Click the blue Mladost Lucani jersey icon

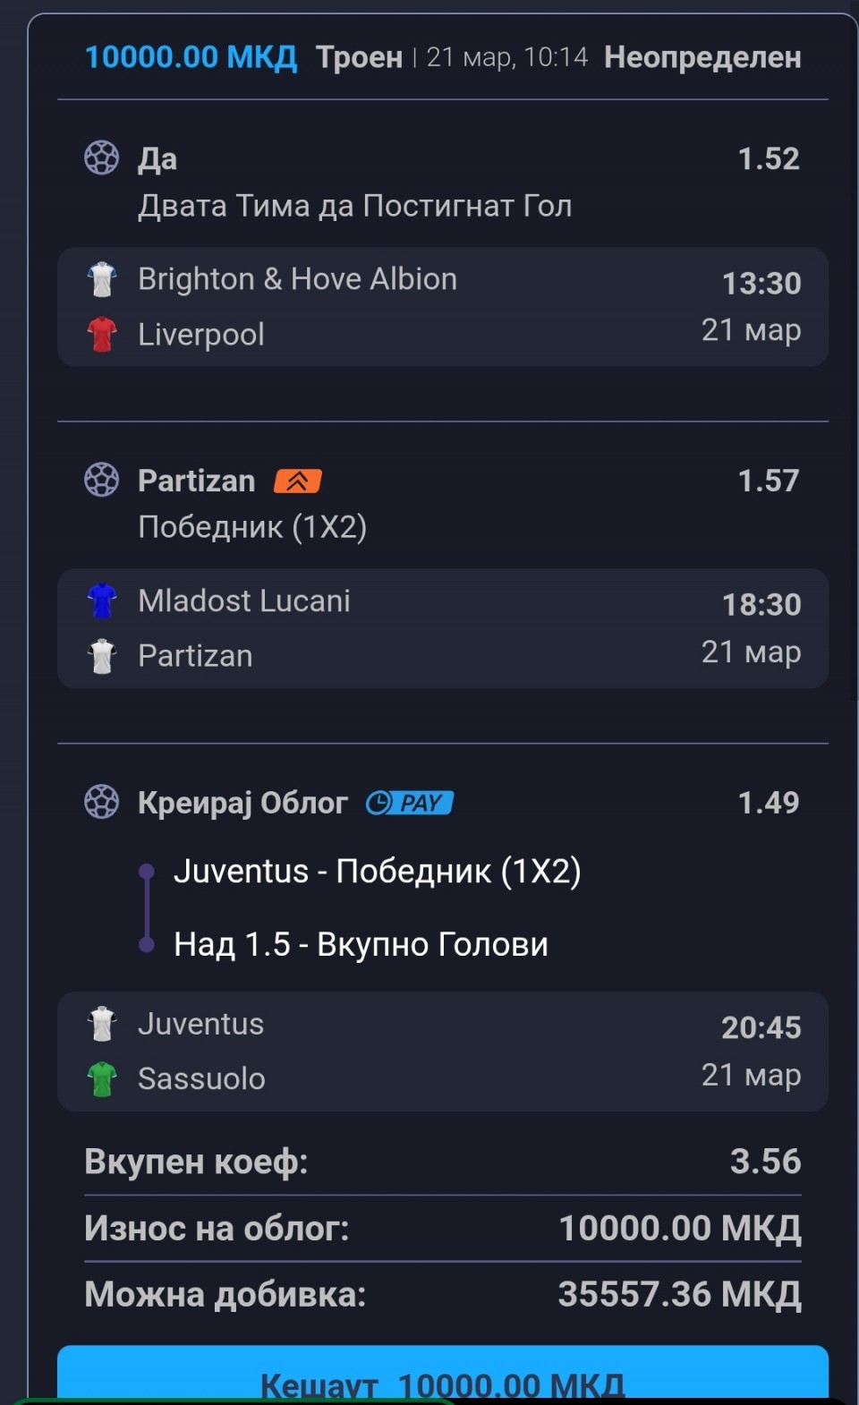pos(102,600)
